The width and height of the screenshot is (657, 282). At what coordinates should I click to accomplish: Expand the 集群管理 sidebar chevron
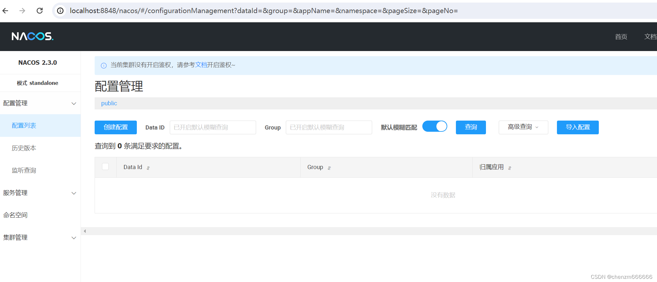[74, 238]
